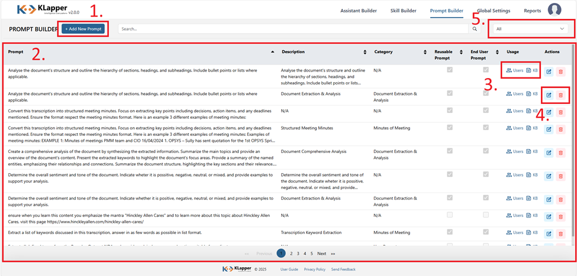
Task: Toggle End User Prompt for Structured Meeting Minutes
Action: [x=486, y=127]
